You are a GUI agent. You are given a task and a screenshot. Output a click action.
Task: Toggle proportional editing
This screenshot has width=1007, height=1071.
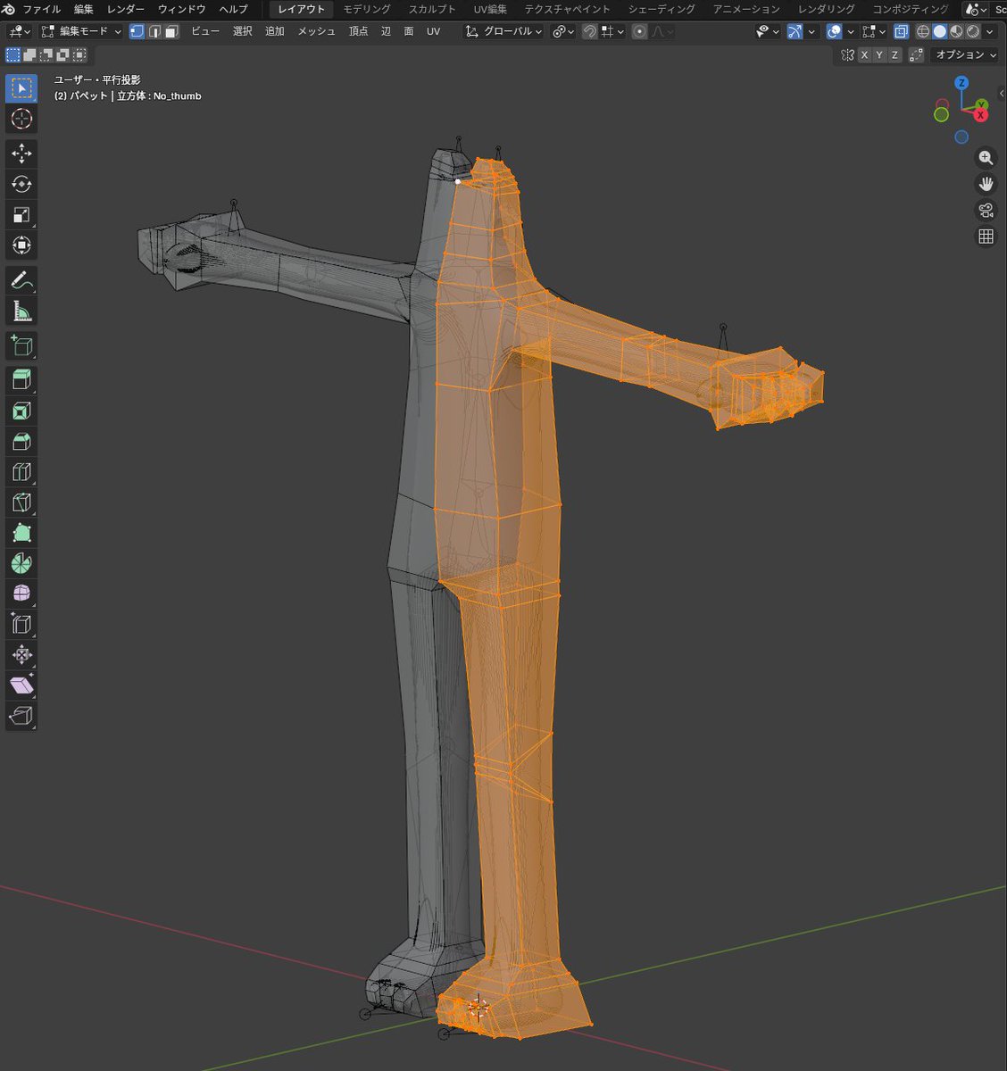point(639,31)
